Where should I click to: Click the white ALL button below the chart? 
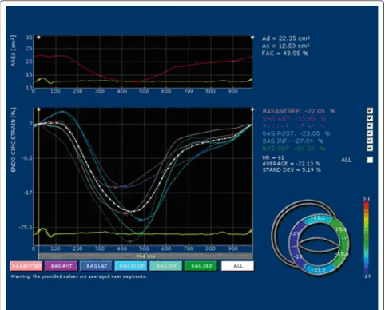point(237,266)
